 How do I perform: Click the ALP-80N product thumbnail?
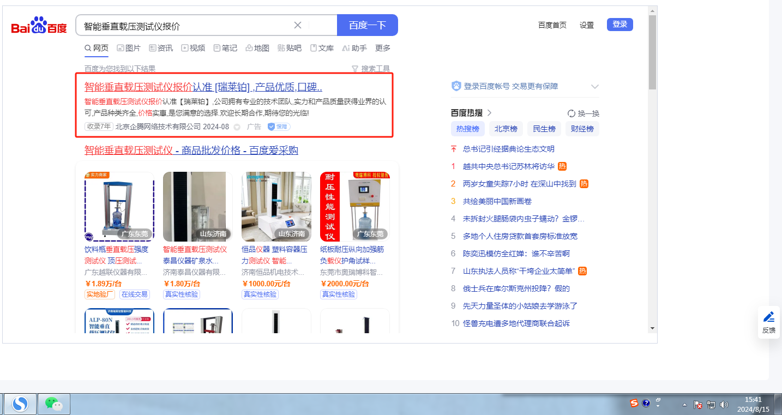[x=119, y=321]
